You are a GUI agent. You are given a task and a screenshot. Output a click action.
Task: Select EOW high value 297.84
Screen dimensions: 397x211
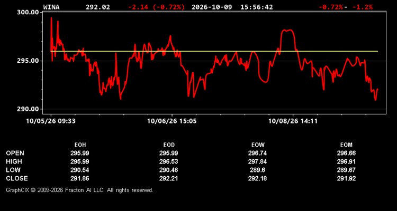[x=257, y=161]
